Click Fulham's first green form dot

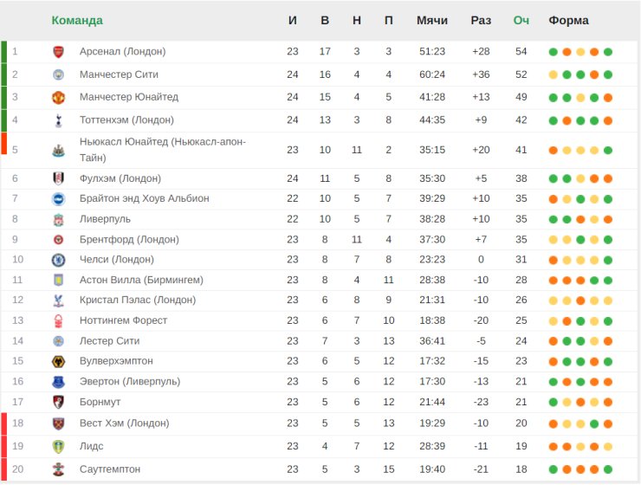554,178
